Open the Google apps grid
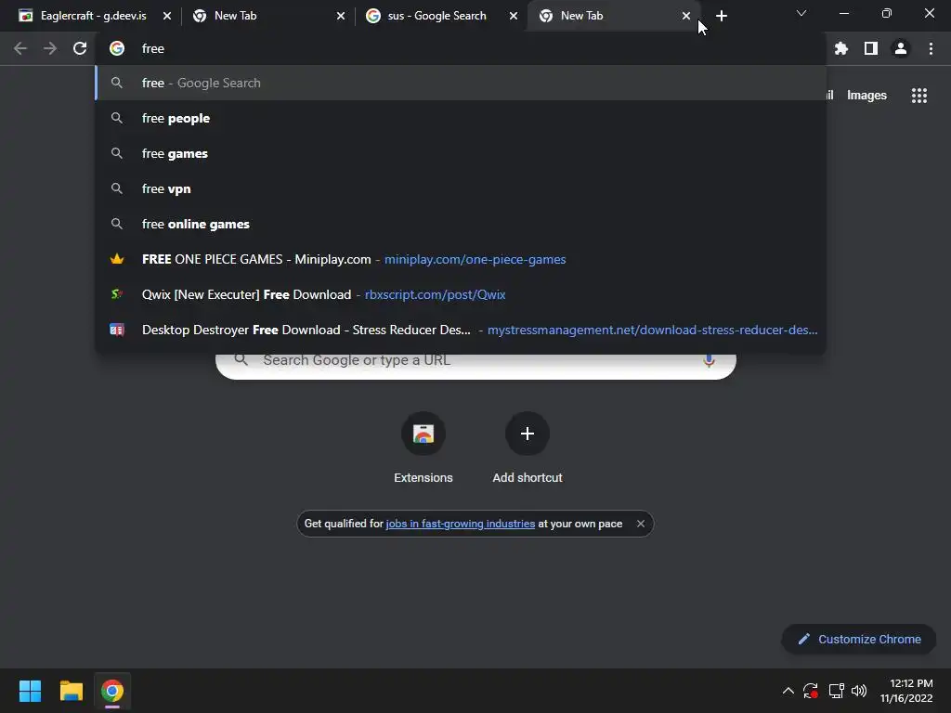Viewport: 951px width, 713px height. (919, 96)
